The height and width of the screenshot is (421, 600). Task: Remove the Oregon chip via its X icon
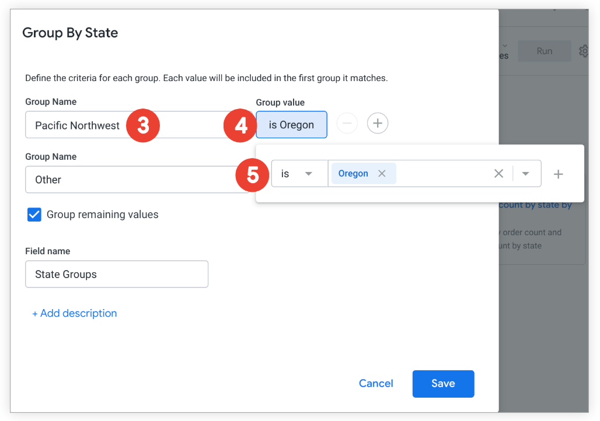[x=382, y=173]
